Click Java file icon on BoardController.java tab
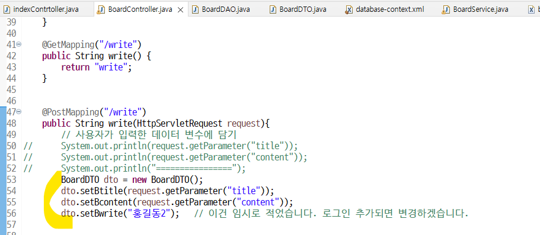This screenshot has width=540, height=235. (101, 9)
